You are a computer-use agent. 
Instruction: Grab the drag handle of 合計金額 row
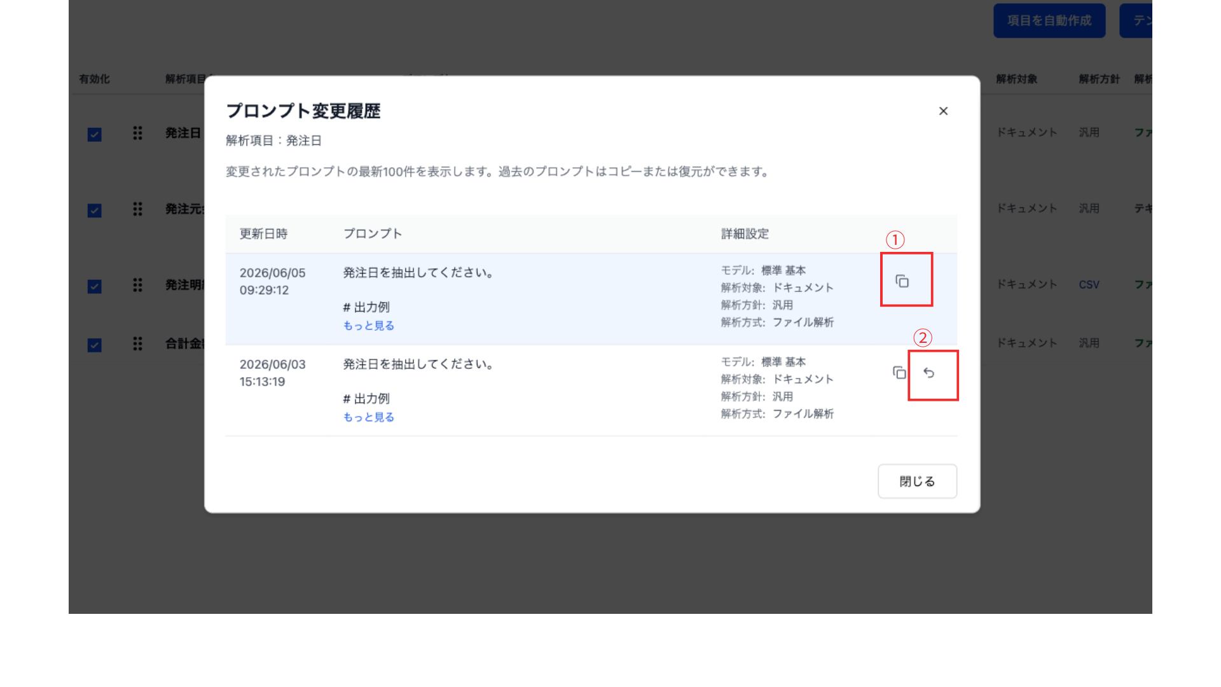(137, 343)
